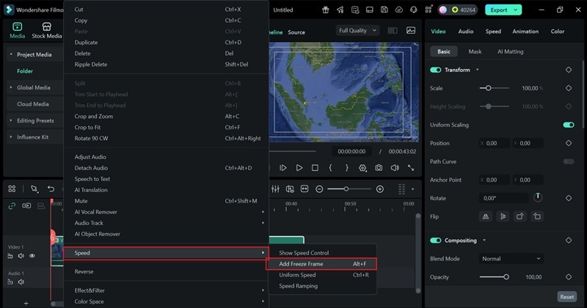Expand the Editing Presets section
Screen dimensions: 587x308
point(11,120)
